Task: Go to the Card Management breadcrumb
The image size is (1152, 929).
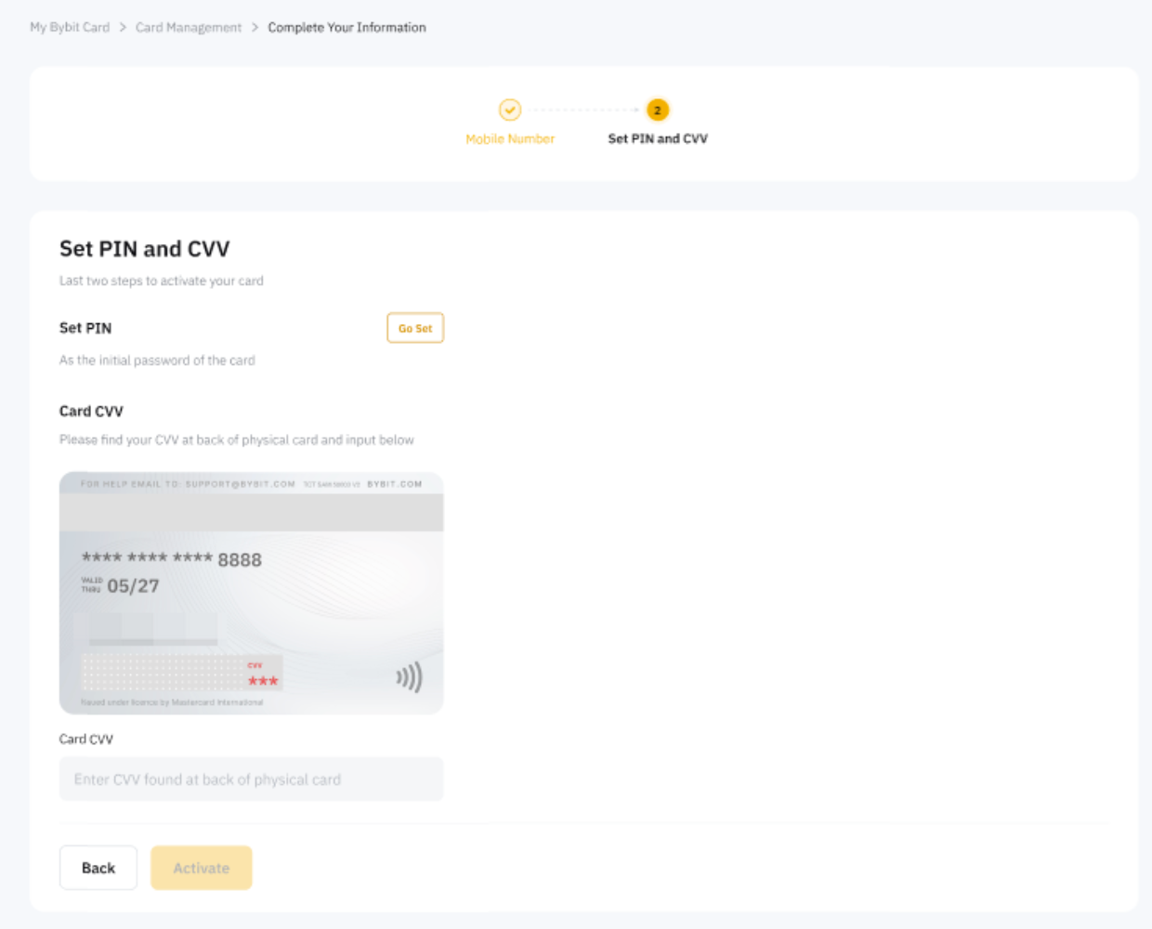Action: [x=189, y=28]
